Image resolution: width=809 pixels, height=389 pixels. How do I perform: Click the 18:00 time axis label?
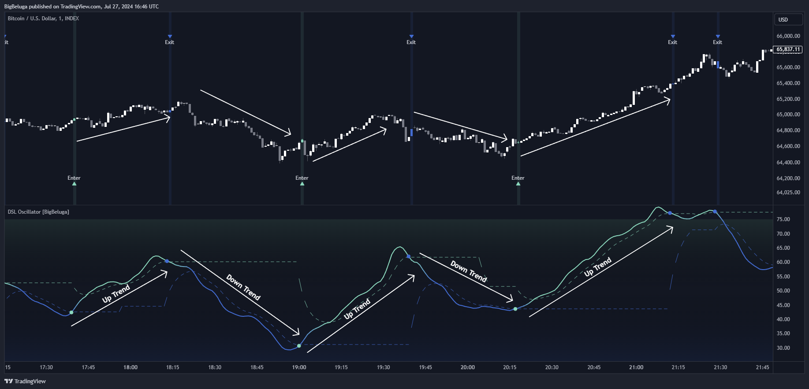(x=130, y=367)
